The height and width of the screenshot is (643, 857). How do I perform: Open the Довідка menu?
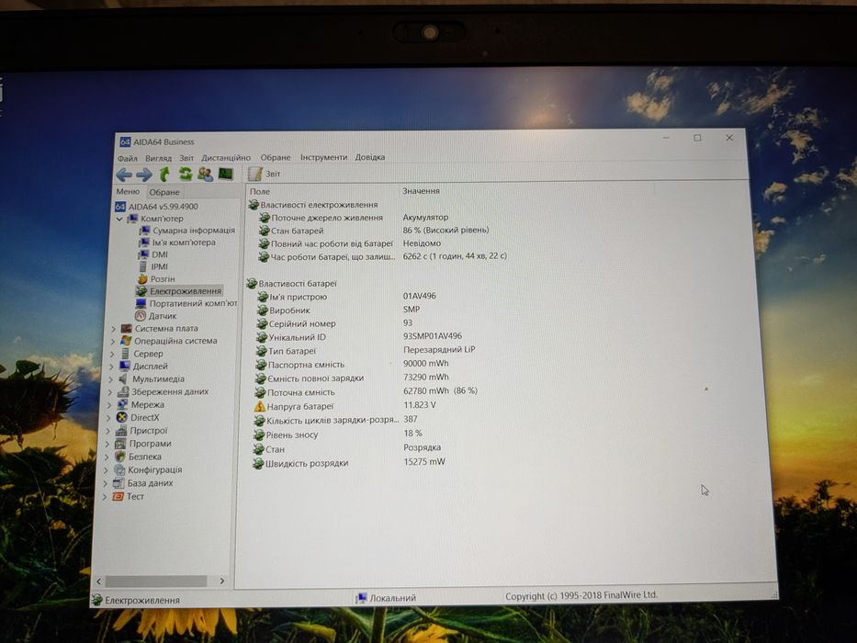click(370, 157)
